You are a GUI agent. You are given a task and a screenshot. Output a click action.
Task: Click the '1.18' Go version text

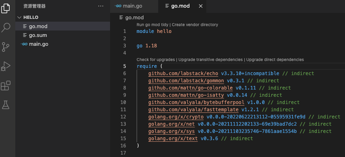[x=151, y=46]
